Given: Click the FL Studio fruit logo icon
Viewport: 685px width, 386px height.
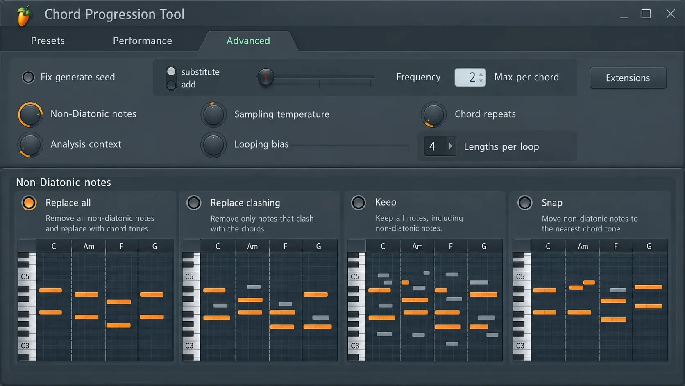Looking at the screenshot, I should [25, 15].
